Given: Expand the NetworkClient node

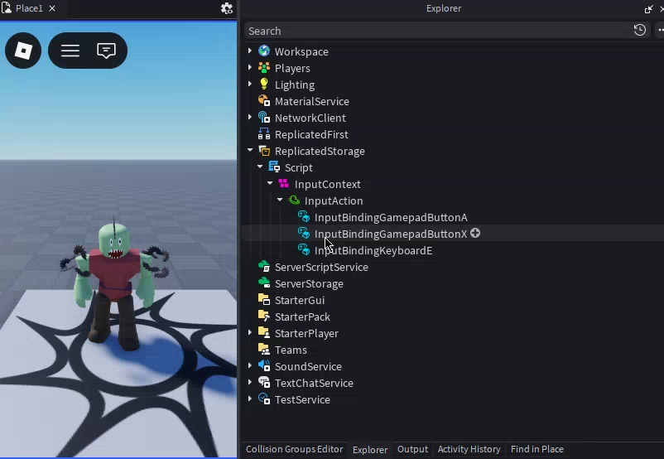Looking at the screenshot, I should (250, 117).
